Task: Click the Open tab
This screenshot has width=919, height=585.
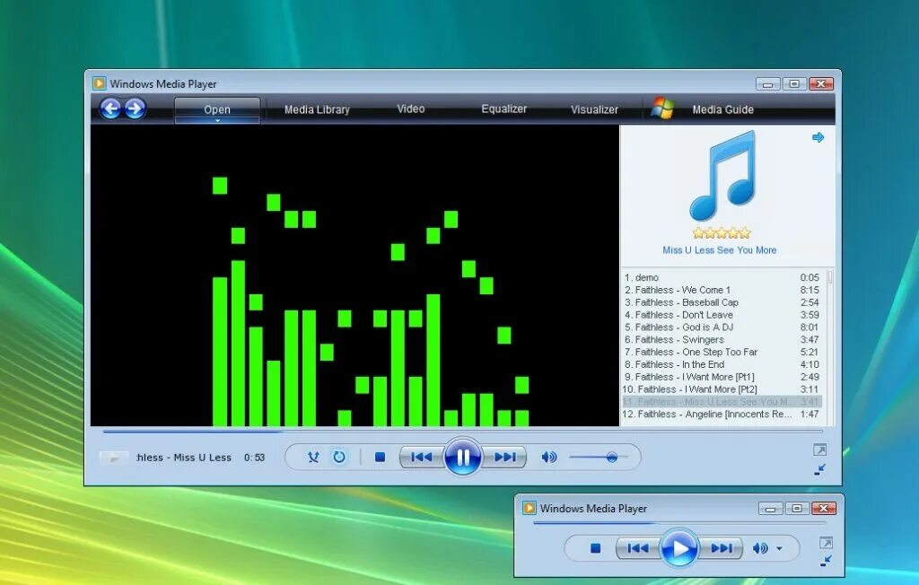Action: point(216,109)
